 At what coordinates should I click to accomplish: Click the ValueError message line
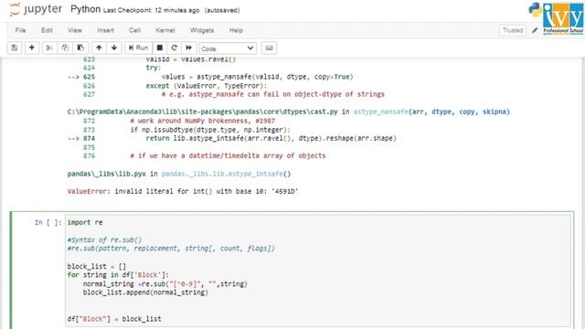(183, 191)
